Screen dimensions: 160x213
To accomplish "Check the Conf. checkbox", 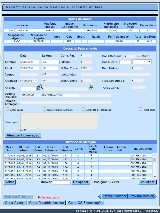I will [138, 56].
